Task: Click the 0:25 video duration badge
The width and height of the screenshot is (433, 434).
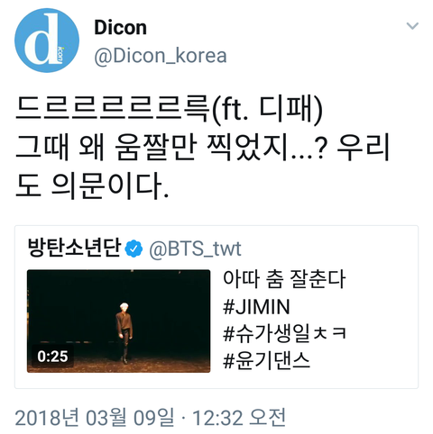Action: (52, 357)
